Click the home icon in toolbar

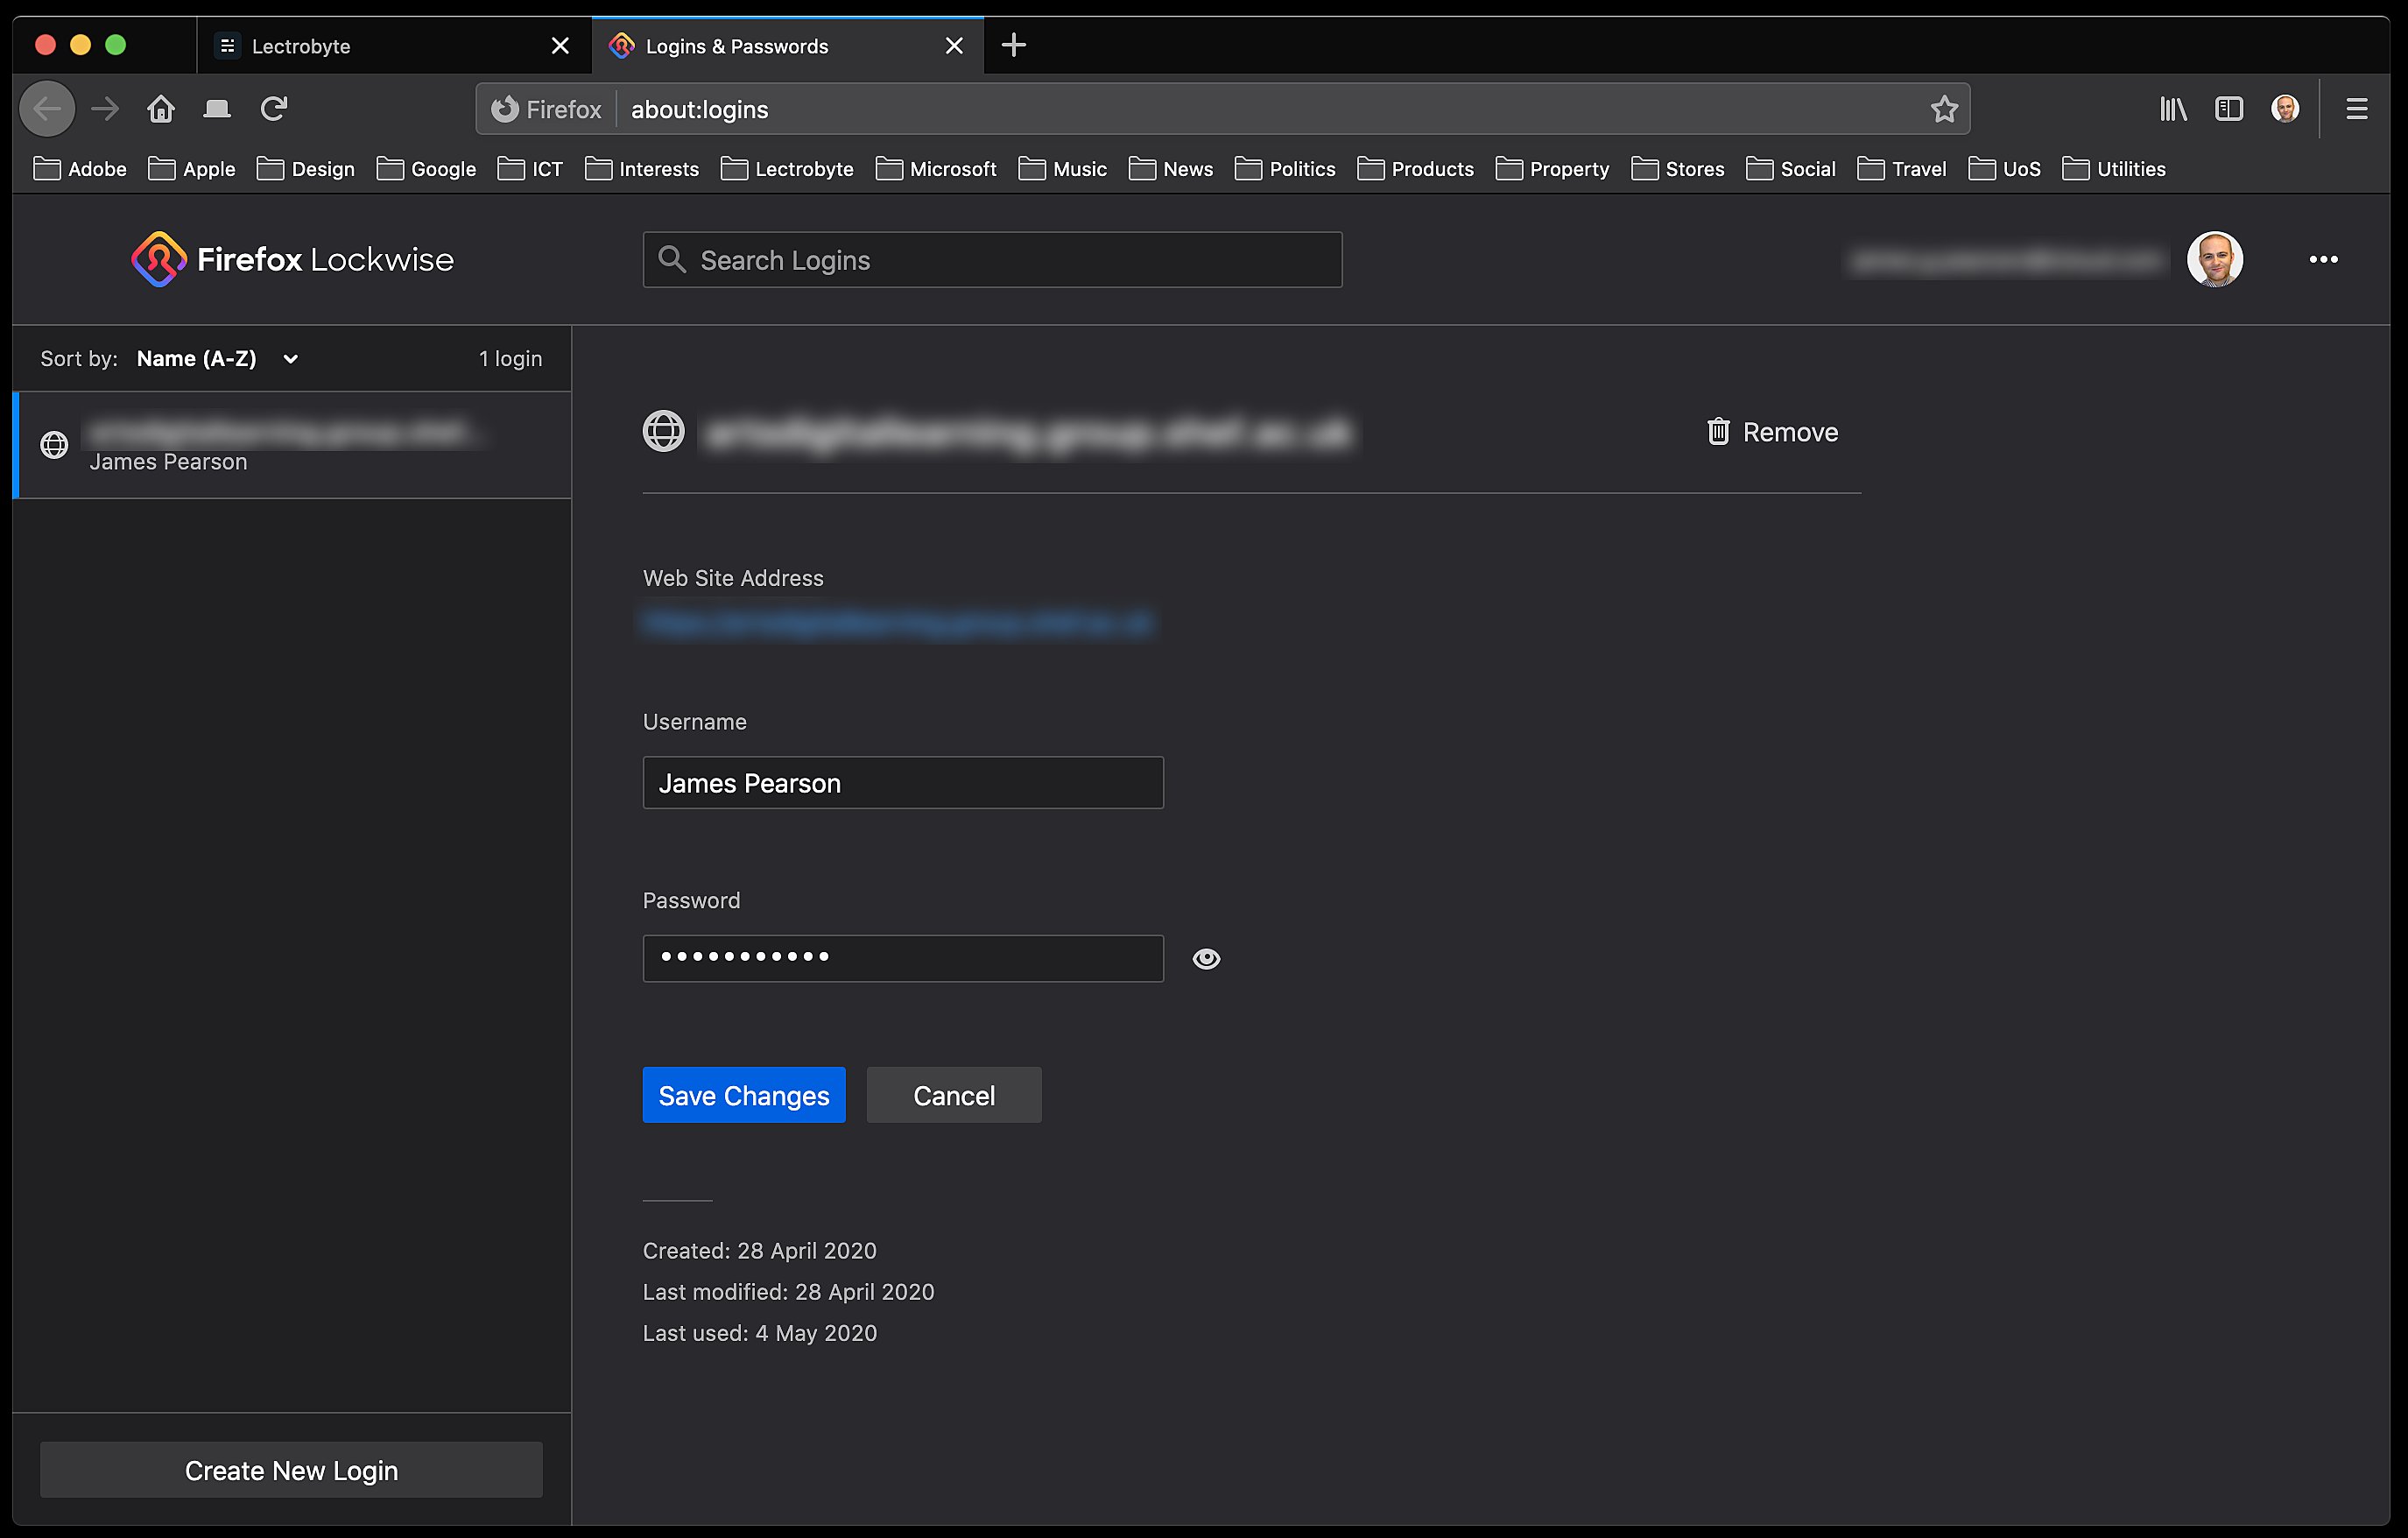click(x=161, y=109)
